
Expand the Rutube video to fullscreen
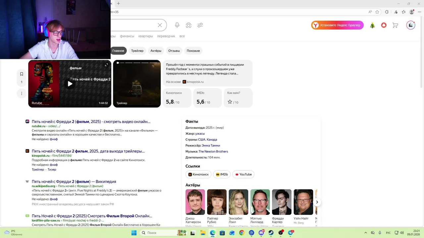[x=106, y=65]
